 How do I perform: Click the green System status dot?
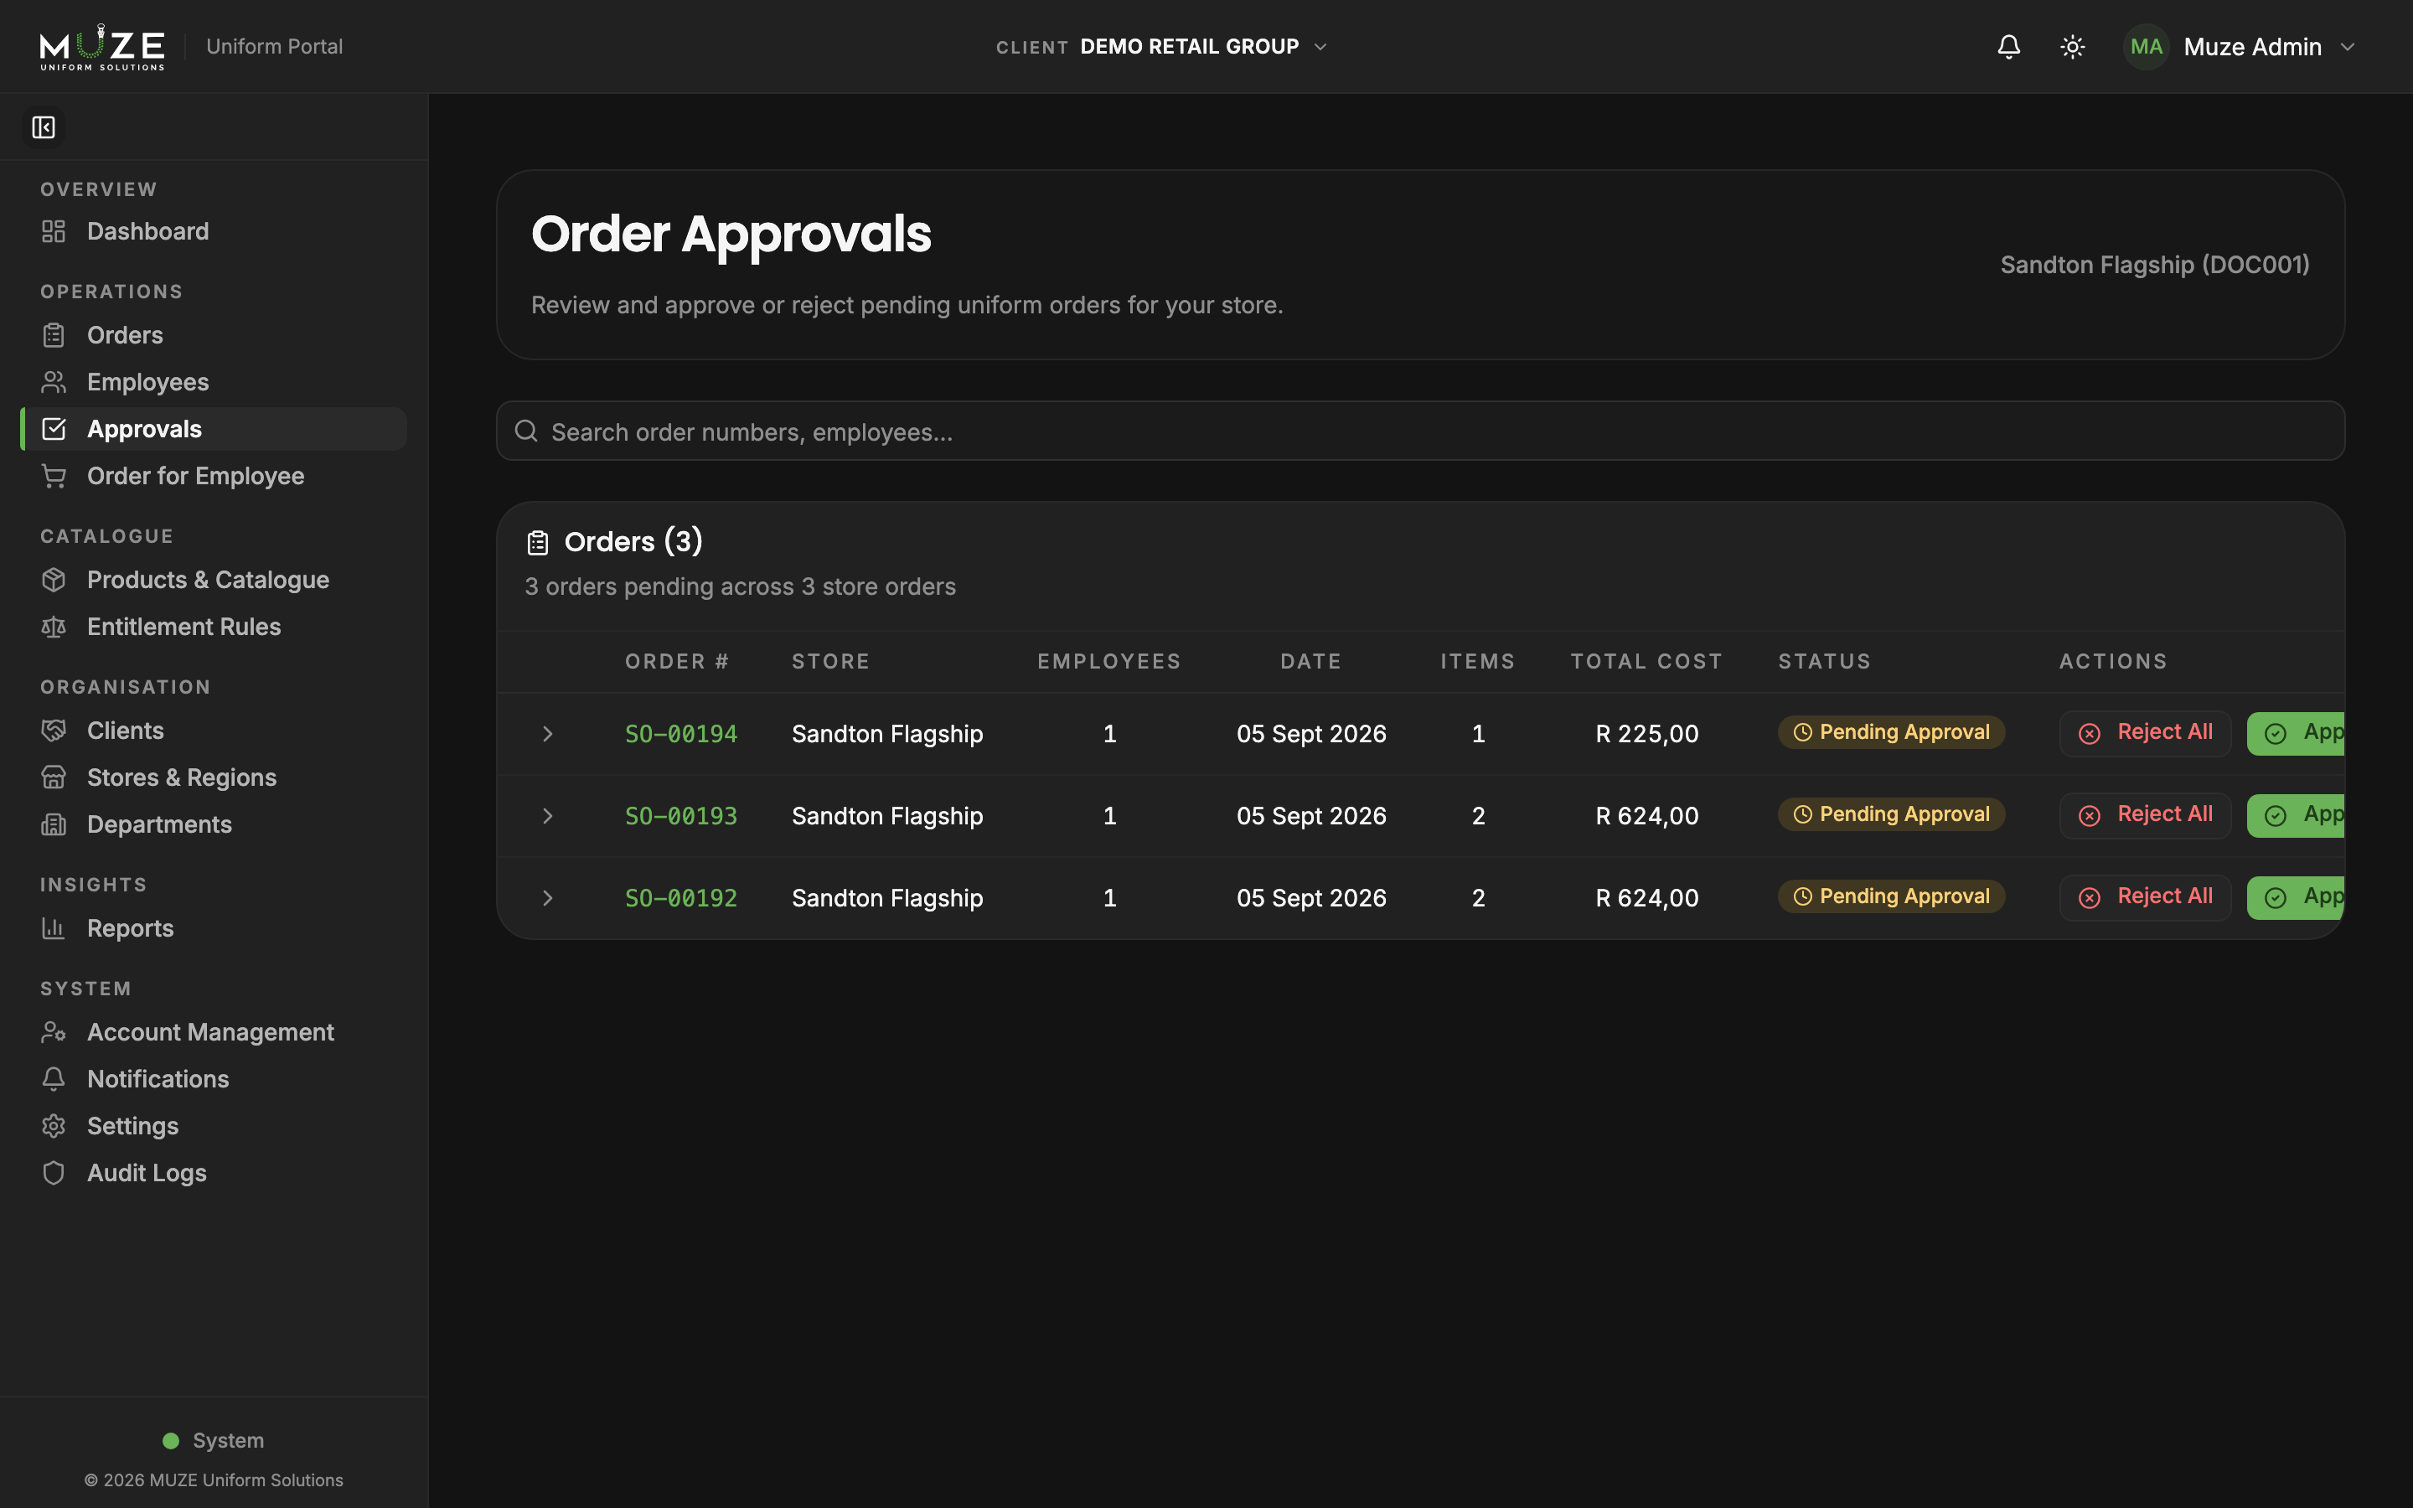[171, 1440]
